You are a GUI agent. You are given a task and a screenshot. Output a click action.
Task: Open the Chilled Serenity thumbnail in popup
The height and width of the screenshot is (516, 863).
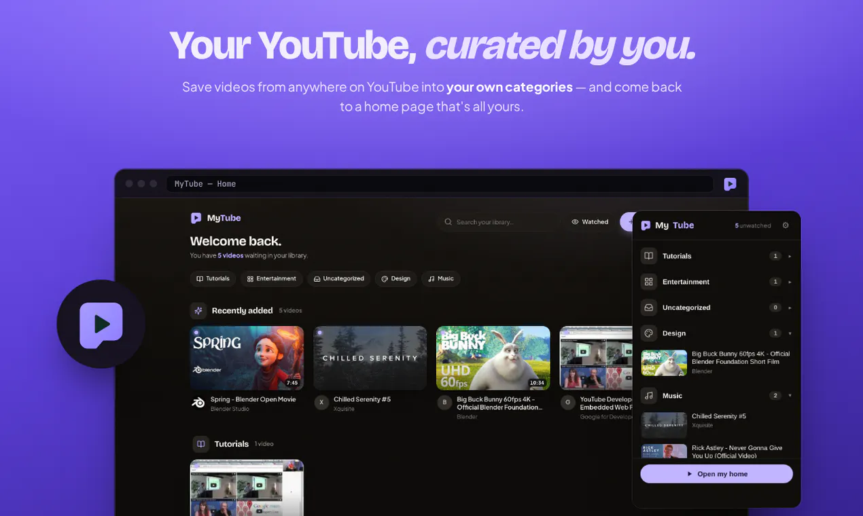click(664, 425)
